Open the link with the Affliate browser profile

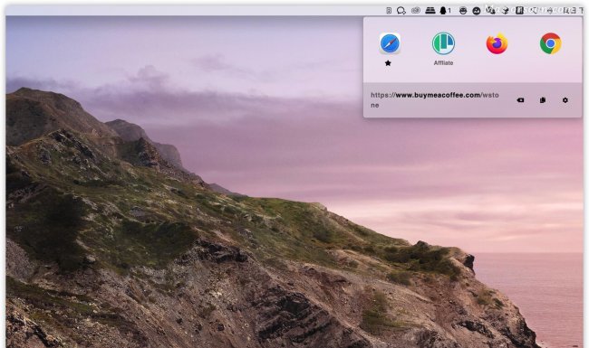click(443, 43)
